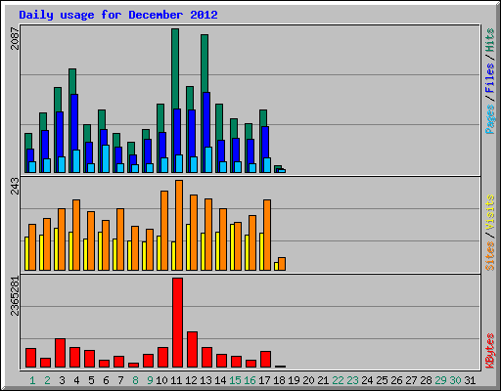Click the 'Hits' legend label
Screen dimensions: 501x391
click(489, 40)
